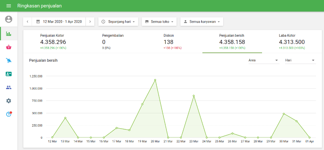Click the 26 Mar data point
Image resolution: width=324 pixels, height=150 pixels.
[232, 133]
